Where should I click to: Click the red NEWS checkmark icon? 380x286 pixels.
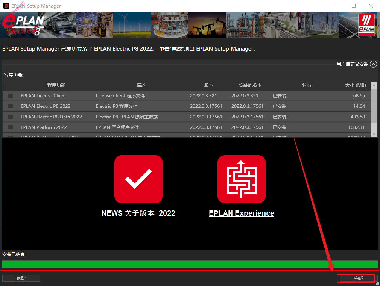click(x=138, y=179)
